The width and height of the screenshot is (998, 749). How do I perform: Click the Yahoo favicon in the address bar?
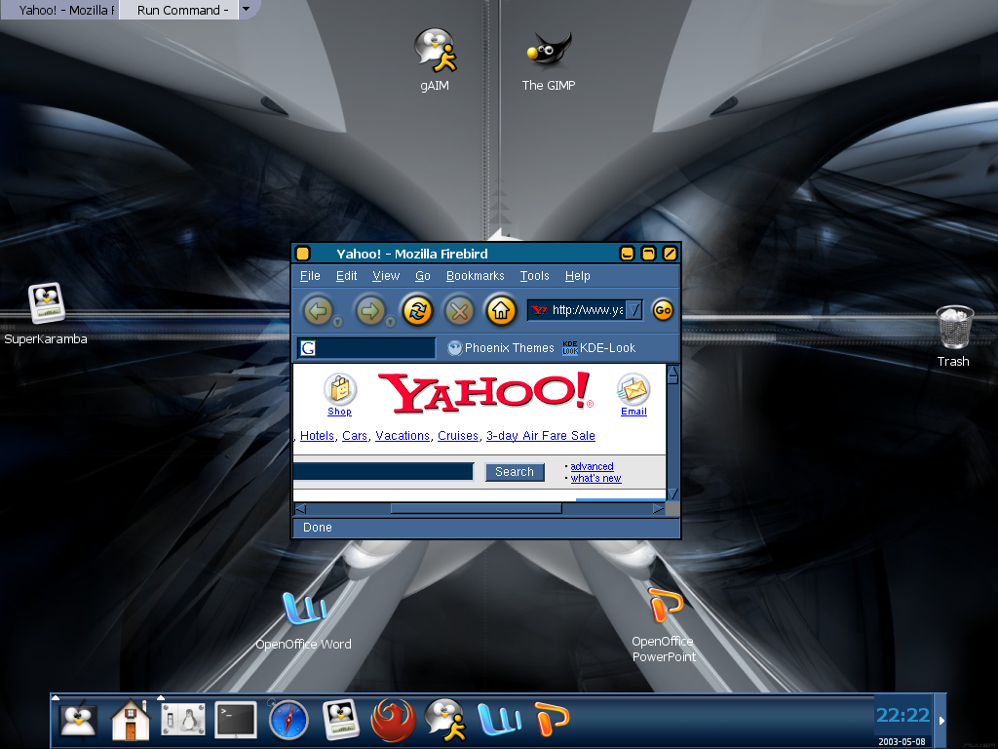539,310
